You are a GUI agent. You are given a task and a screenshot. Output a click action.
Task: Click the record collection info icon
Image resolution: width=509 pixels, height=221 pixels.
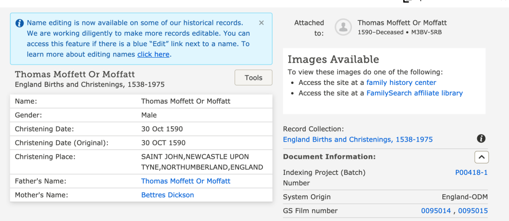coord(481,139)
